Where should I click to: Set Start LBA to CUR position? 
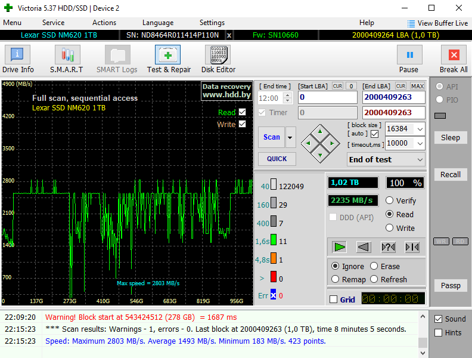coord(337,86)
